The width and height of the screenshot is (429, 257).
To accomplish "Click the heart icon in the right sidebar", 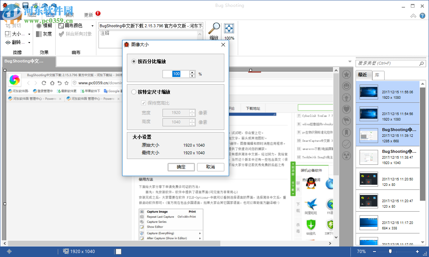I will [346, 109].
